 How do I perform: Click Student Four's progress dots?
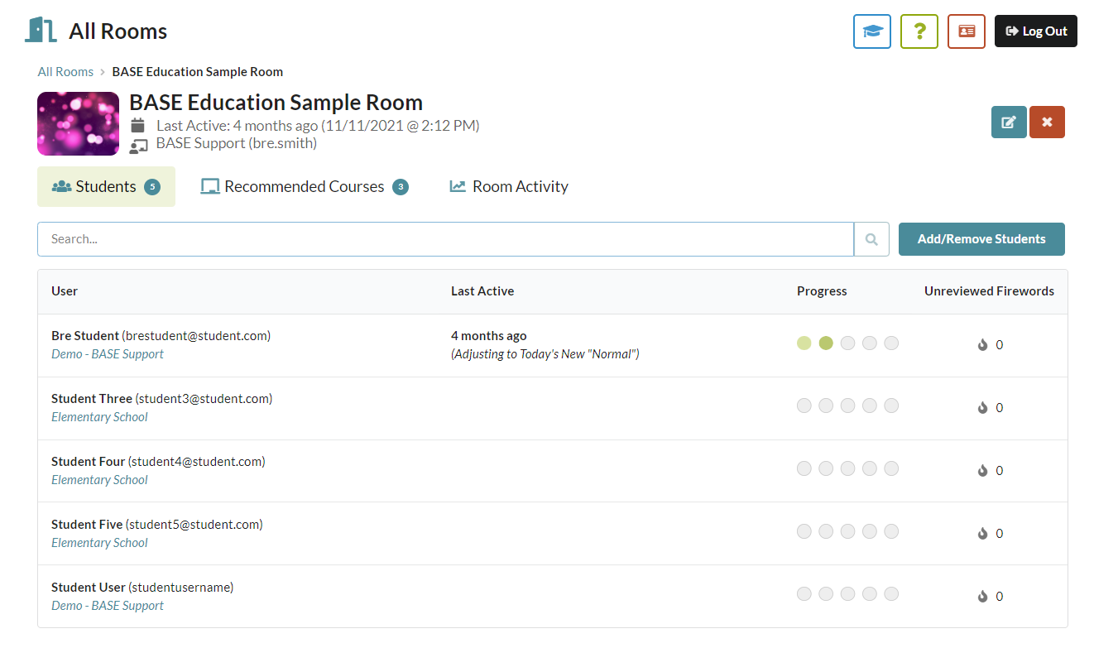pos(847,469)
